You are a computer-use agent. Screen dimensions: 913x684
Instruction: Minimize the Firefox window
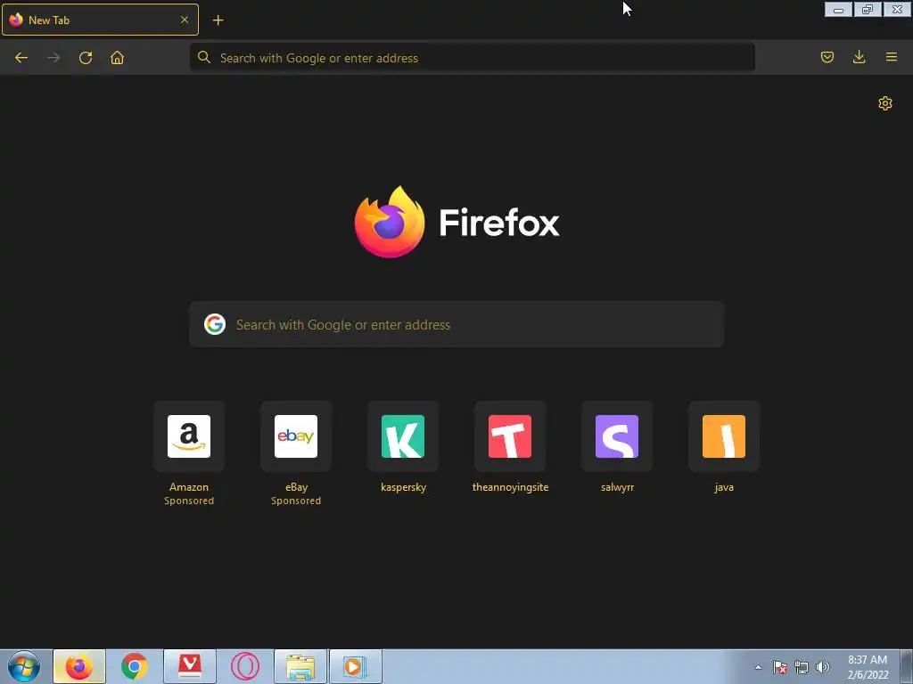838,9
